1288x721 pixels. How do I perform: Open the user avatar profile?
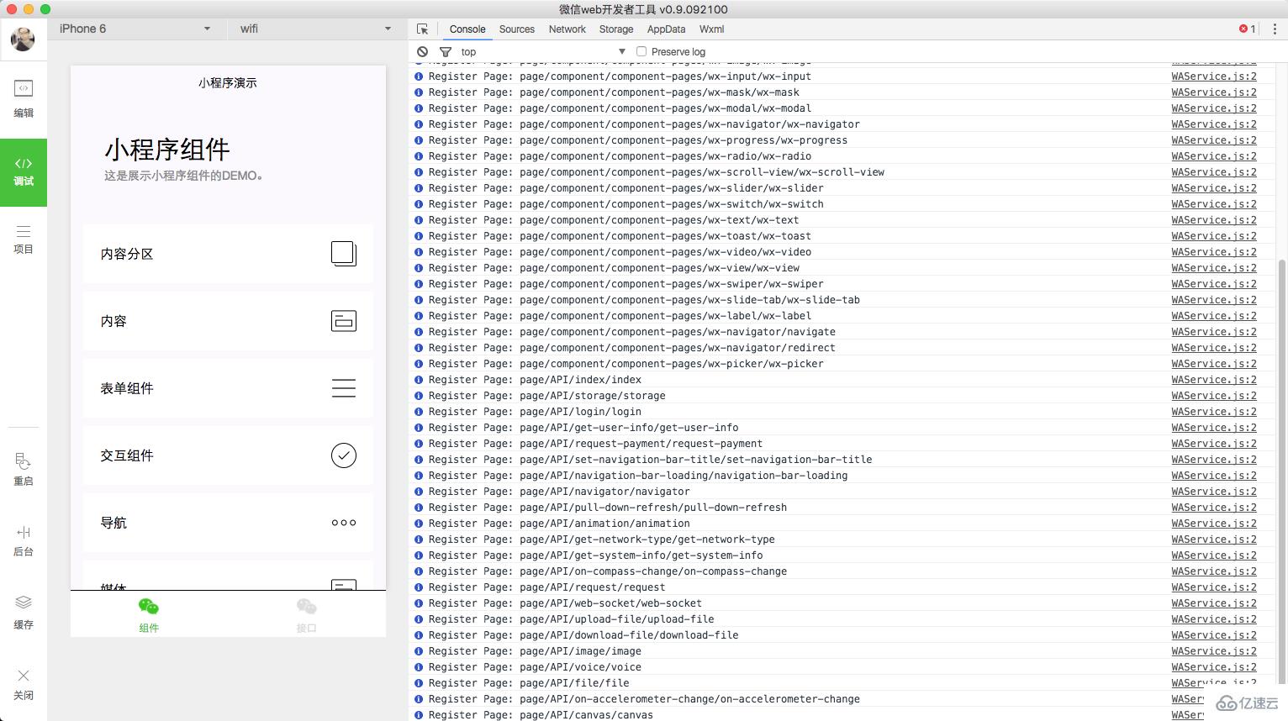[x=23, y=39]
